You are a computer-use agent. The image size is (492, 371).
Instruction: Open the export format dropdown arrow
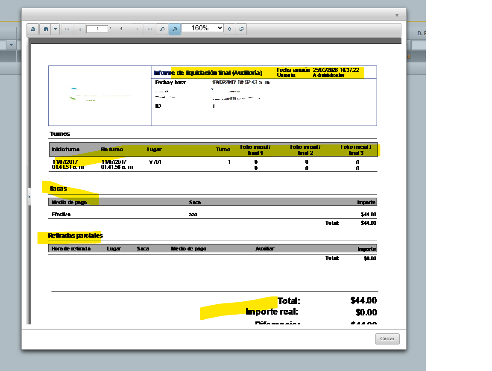(x=55, y=29)
